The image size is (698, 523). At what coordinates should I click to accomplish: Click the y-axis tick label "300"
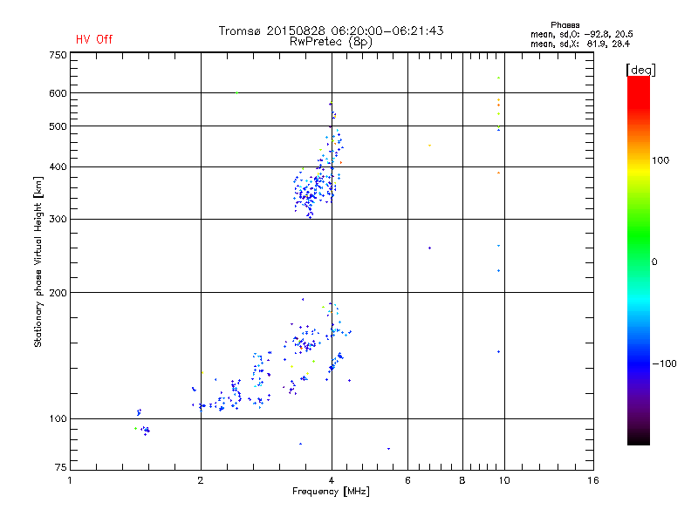[x=58, y=220]
